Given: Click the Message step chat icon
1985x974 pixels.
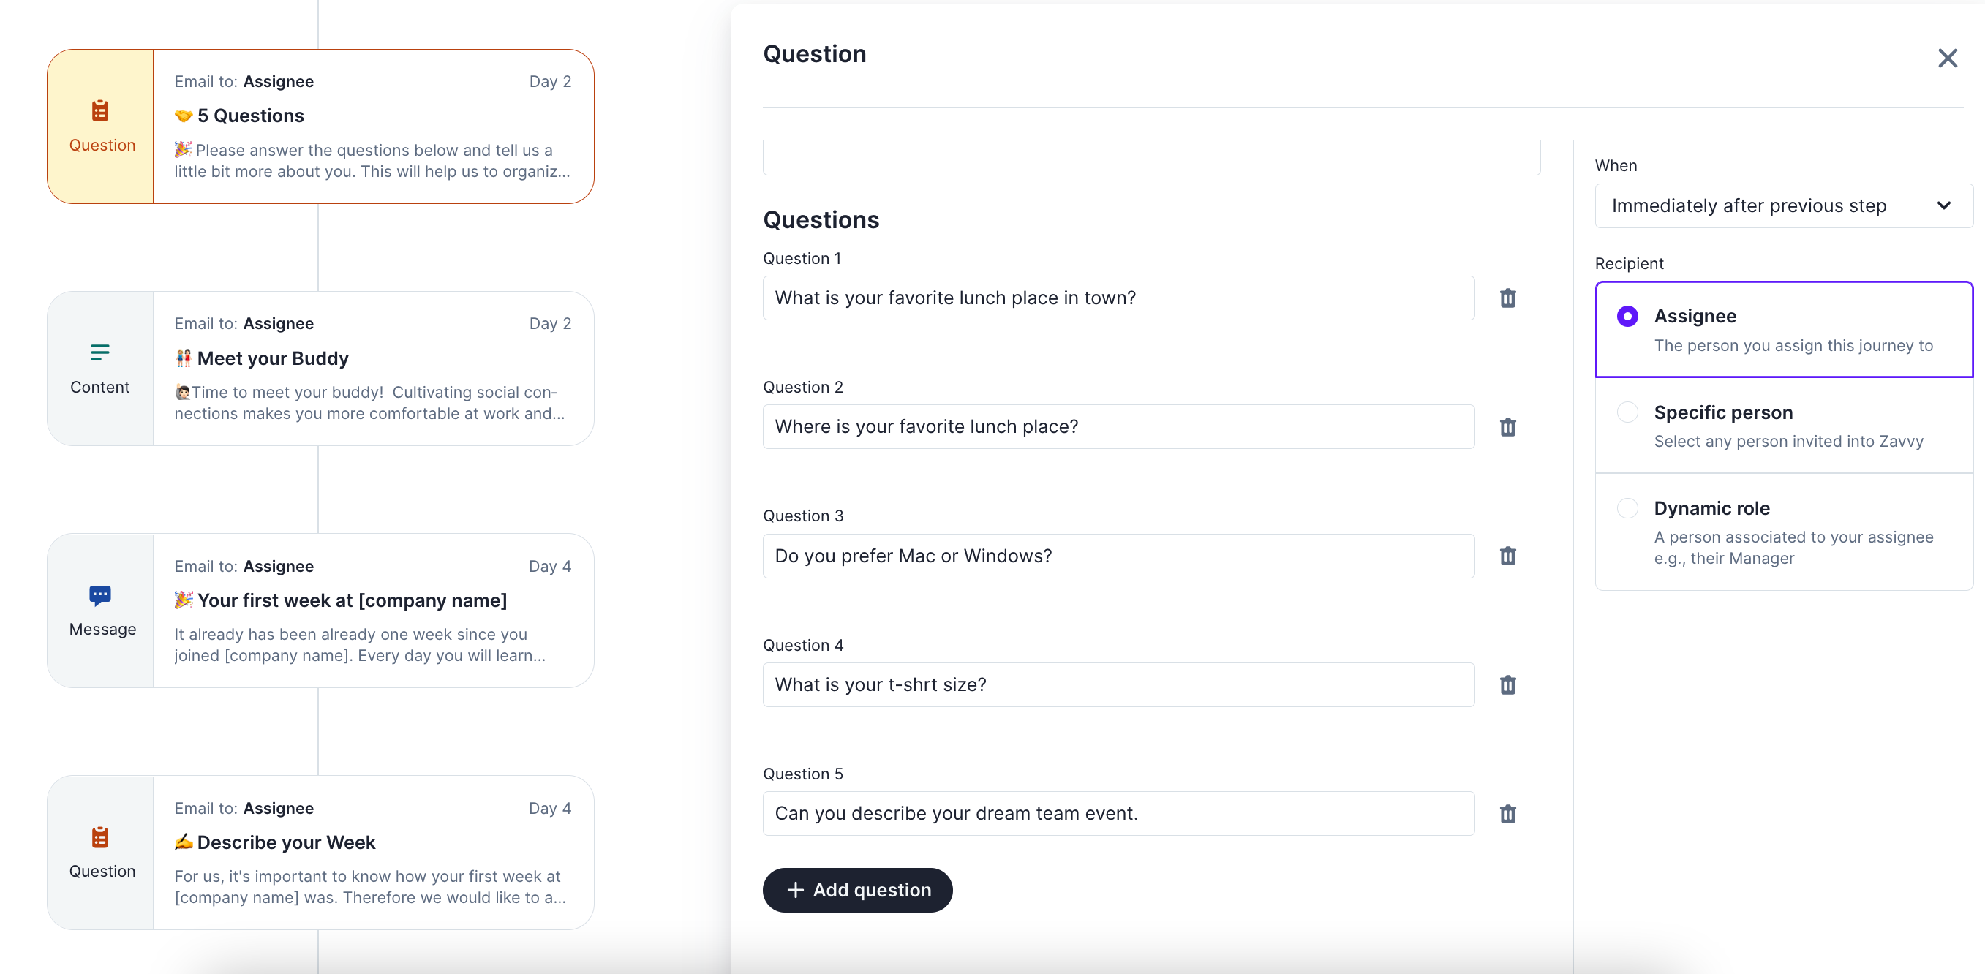Looking at the screenshot, I should click(100, 595).
